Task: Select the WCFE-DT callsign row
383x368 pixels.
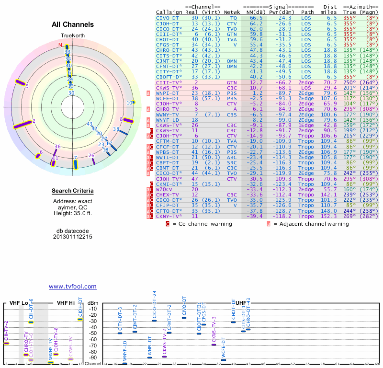Action: point(167,98)
